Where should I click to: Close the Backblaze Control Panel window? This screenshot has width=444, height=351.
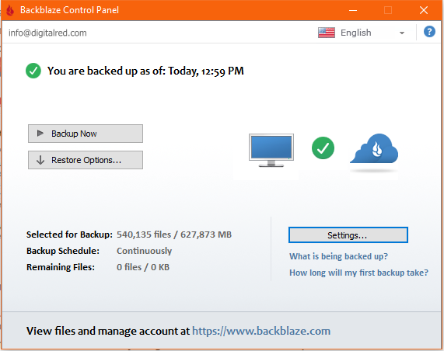pos(424,10)
